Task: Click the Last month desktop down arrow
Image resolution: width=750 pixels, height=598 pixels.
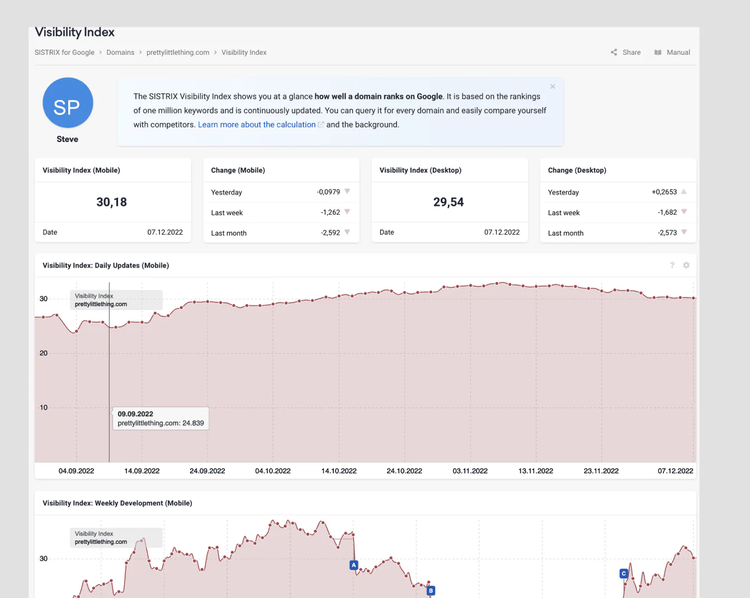Action: click(x=684, y=232)
